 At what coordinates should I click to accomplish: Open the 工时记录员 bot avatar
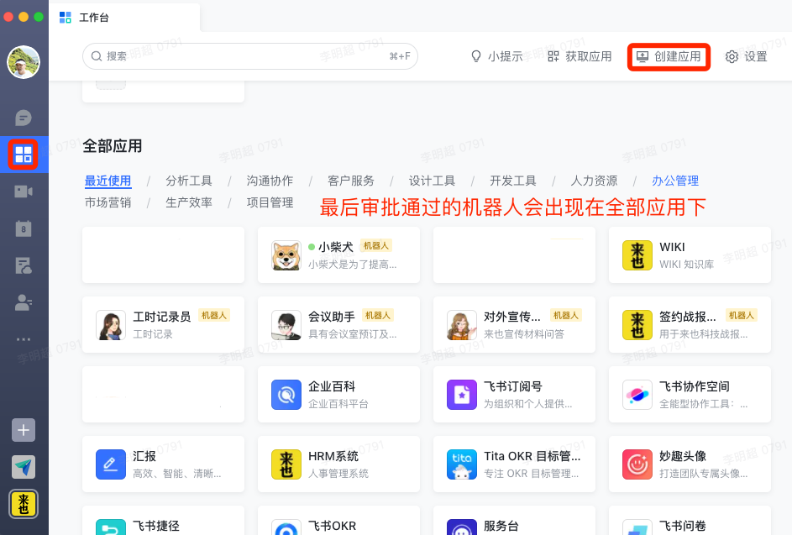pyautogui.click(x=111, y=325)
